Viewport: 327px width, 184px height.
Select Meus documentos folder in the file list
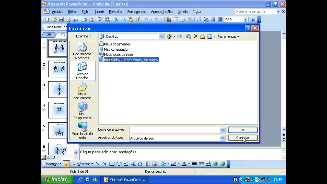coord(115,44)
